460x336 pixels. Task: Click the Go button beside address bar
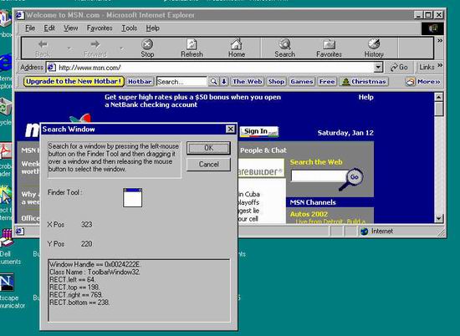tap(399, 68)
